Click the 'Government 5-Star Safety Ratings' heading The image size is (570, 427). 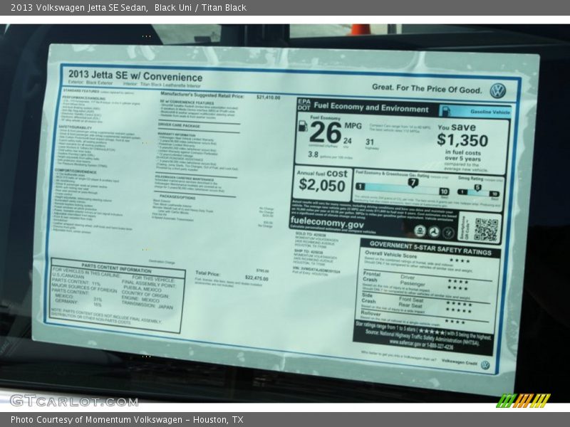pyautogui.click(x=430, y=248)
